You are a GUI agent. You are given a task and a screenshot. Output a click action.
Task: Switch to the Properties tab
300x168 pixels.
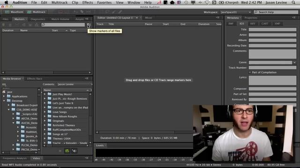[251, 18]
